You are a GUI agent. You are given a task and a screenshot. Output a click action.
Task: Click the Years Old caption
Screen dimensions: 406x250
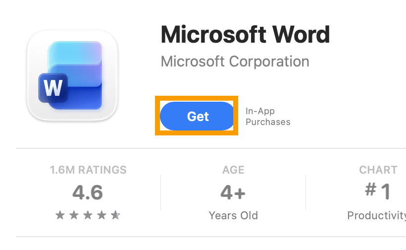[x=233, y=216]
